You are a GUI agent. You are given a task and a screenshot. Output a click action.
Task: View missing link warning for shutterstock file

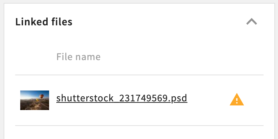(237, 100)
